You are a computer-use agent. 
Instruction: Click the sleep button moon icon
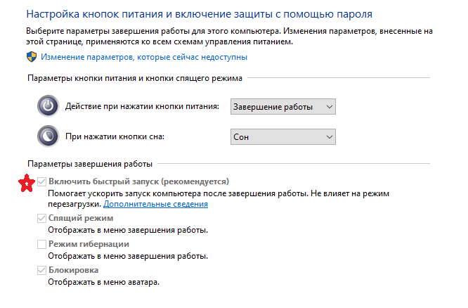pyautogui.click(x=47, y=136)
